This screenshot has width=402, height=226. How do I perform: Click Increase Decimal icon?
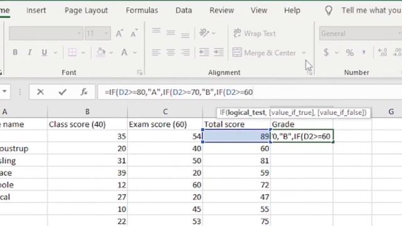pyautogui.click(x=383, y=52)
